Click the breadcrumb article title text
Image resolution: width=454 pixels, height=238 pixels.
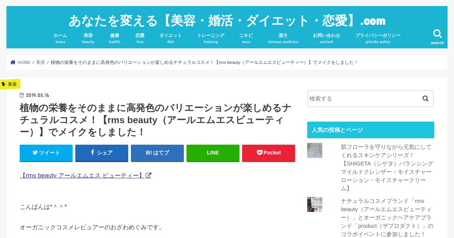204,62
